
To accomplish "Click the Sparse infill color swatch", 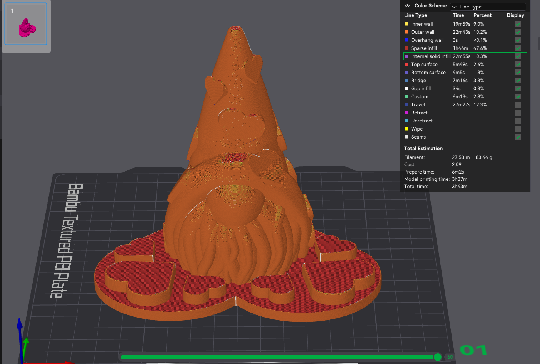I will point(406,48).
